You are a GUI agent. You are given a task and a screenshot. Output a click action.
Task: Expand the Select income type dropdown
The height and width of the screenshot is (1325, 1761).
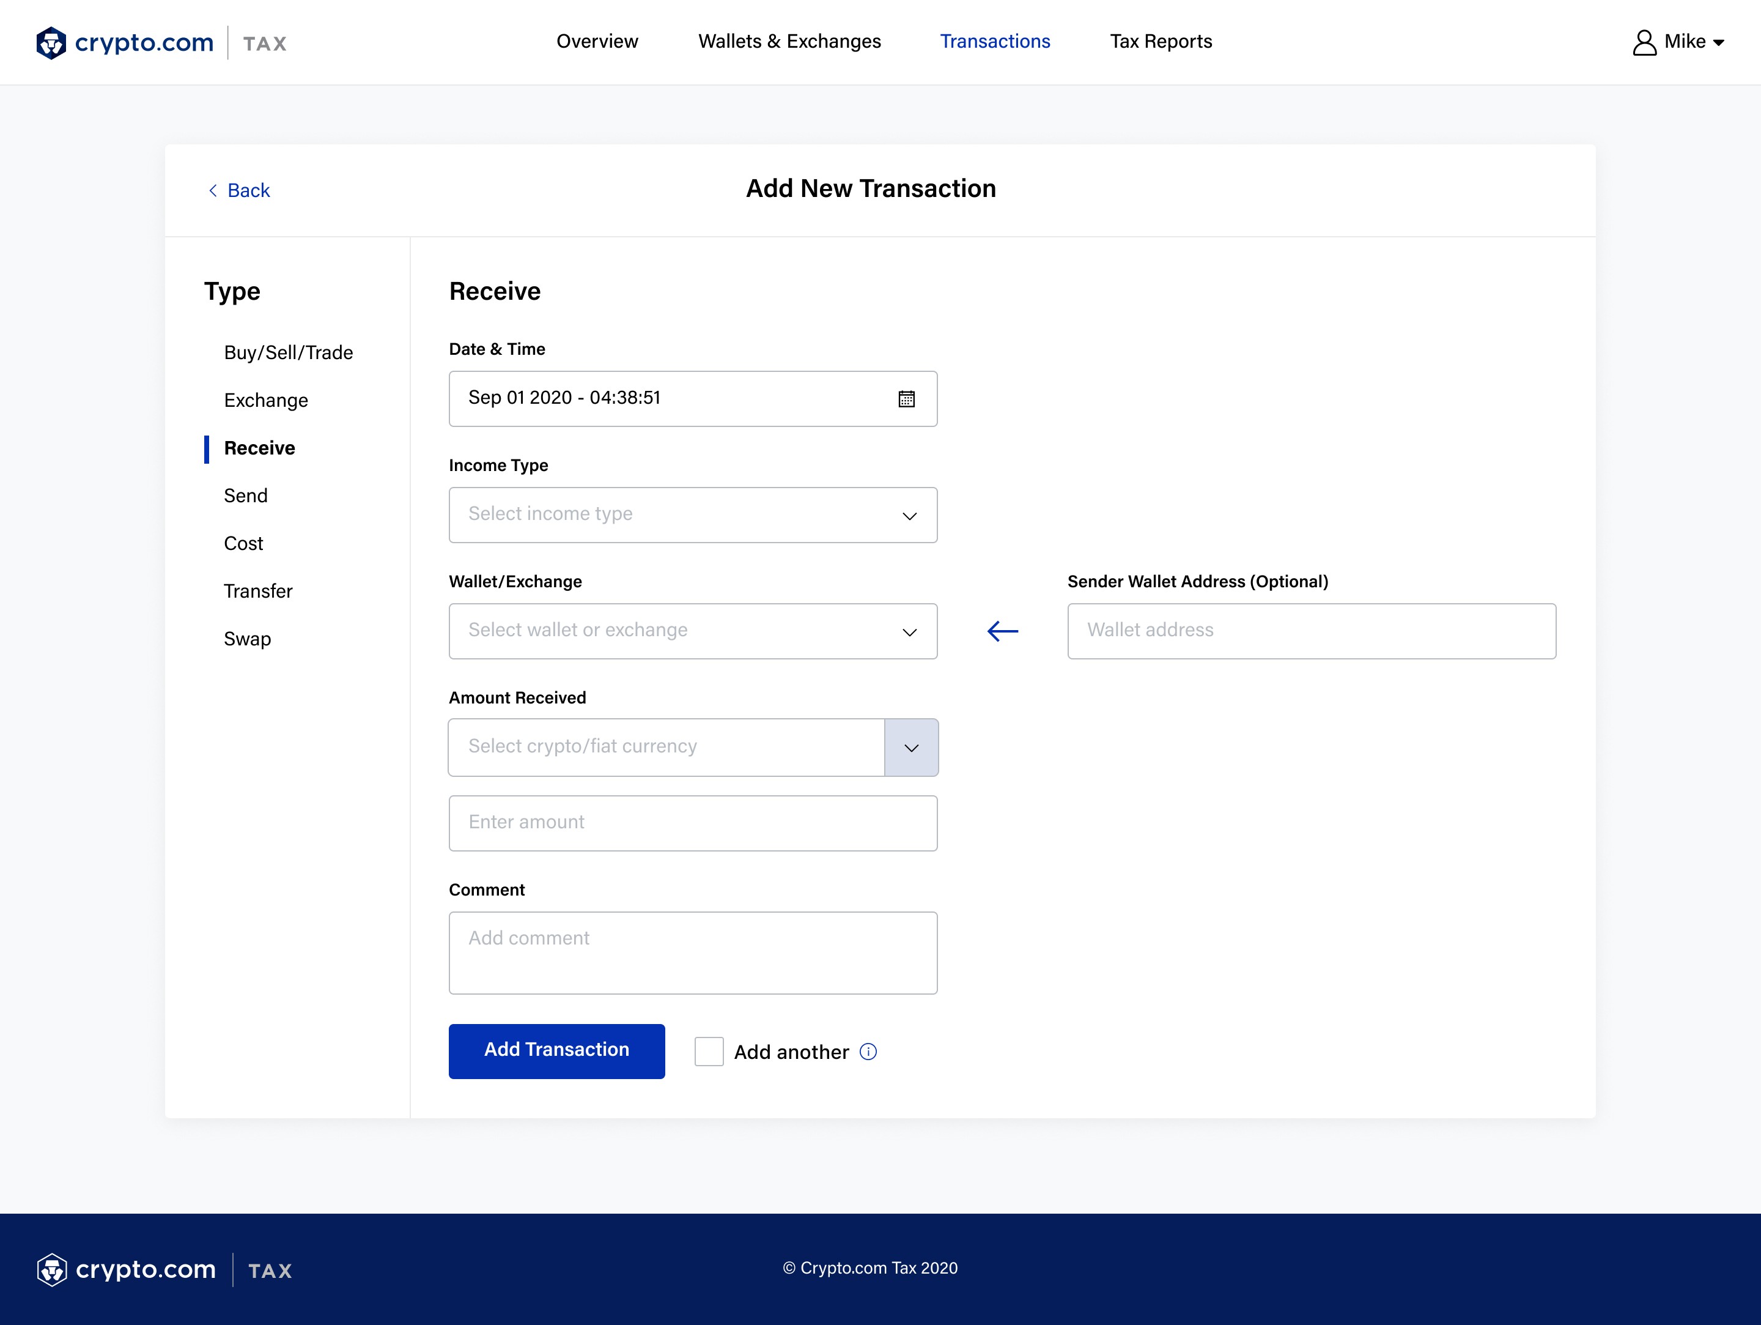click(x=693, y=515)
